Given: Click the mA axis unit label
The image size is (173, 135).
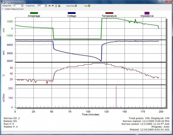Looking at the screenshot, I should tap(4, 30).
